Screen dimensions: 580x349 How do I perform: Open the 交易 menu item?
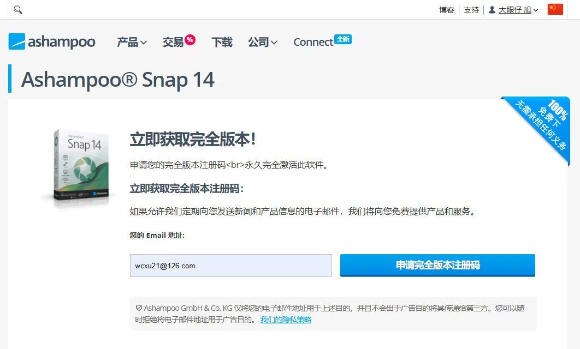[173, 42]
